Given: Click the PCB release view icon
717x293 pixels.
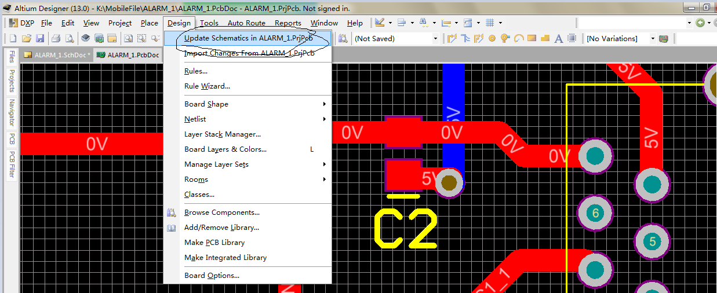Looking at the screenshot, I should click(99, 38).
